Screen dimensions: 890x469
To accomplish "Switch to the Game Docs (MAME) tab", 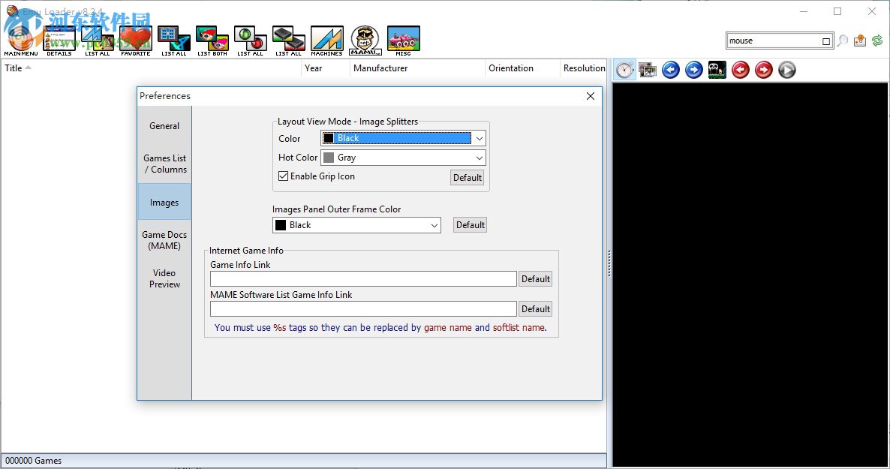I will tap(164, 240).
